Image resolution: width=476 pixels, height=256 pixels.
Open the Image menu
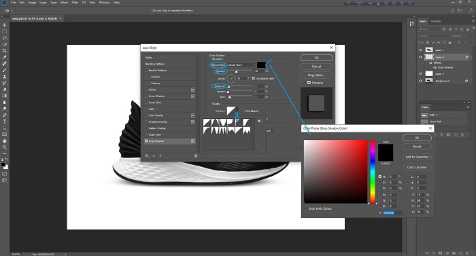[x=32, y=3]
